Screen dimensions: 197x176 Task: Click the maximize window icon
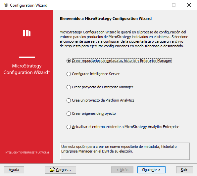point(174,5)
